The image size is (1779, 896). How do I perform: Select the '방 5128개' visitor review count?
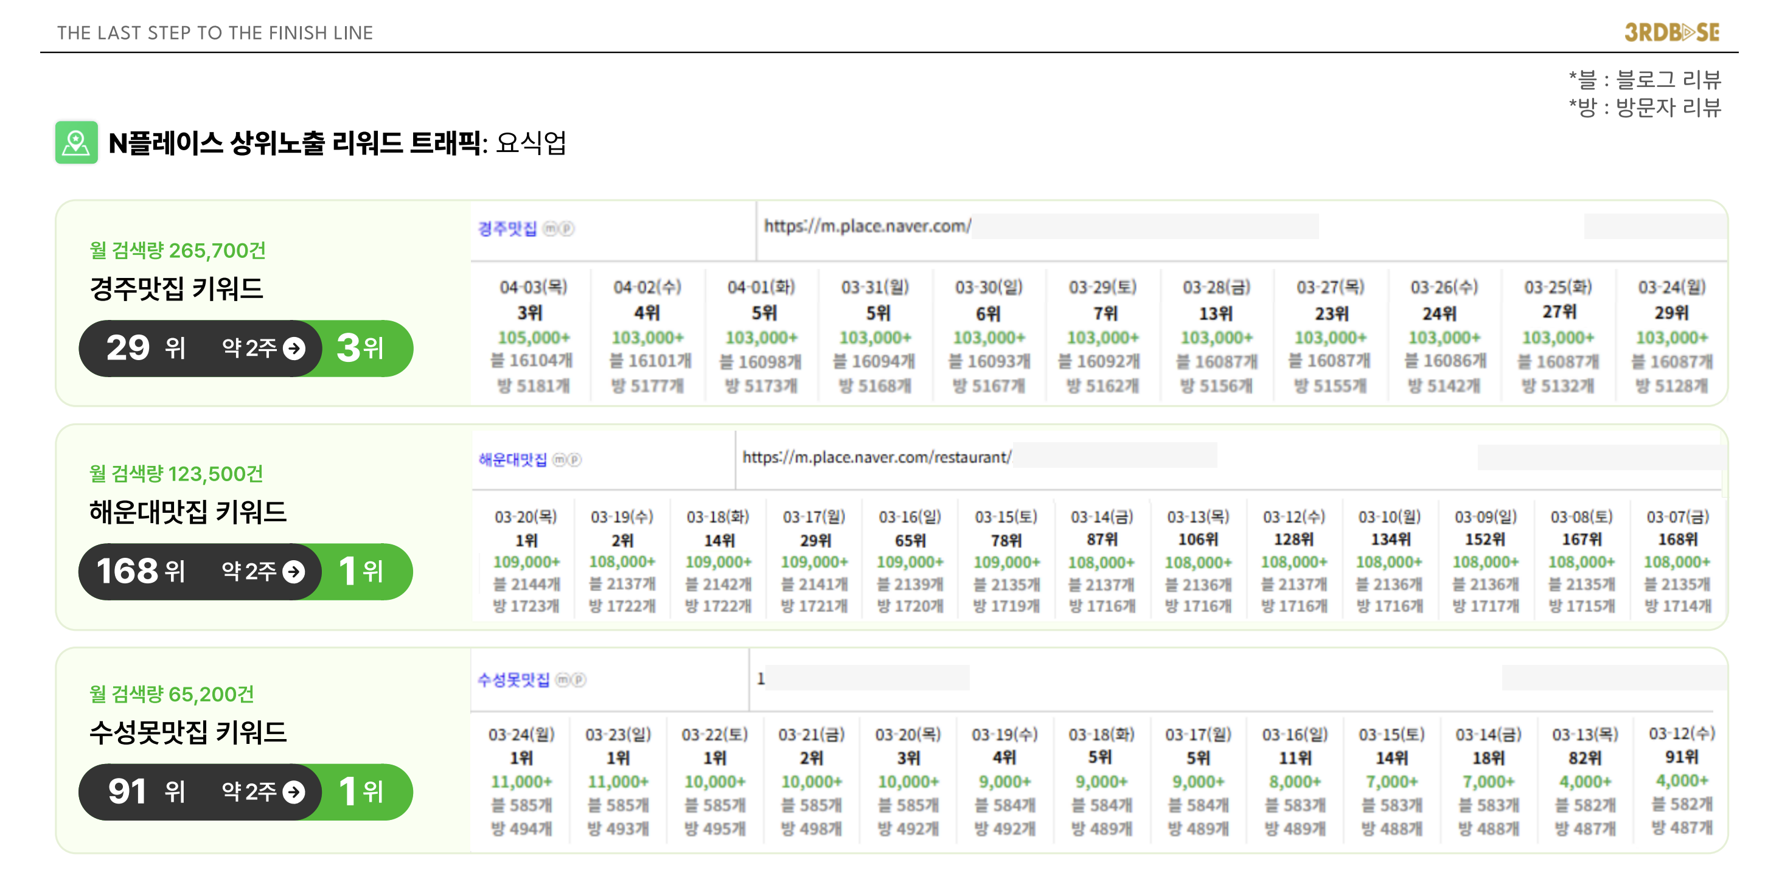[x=1671, y=386]
